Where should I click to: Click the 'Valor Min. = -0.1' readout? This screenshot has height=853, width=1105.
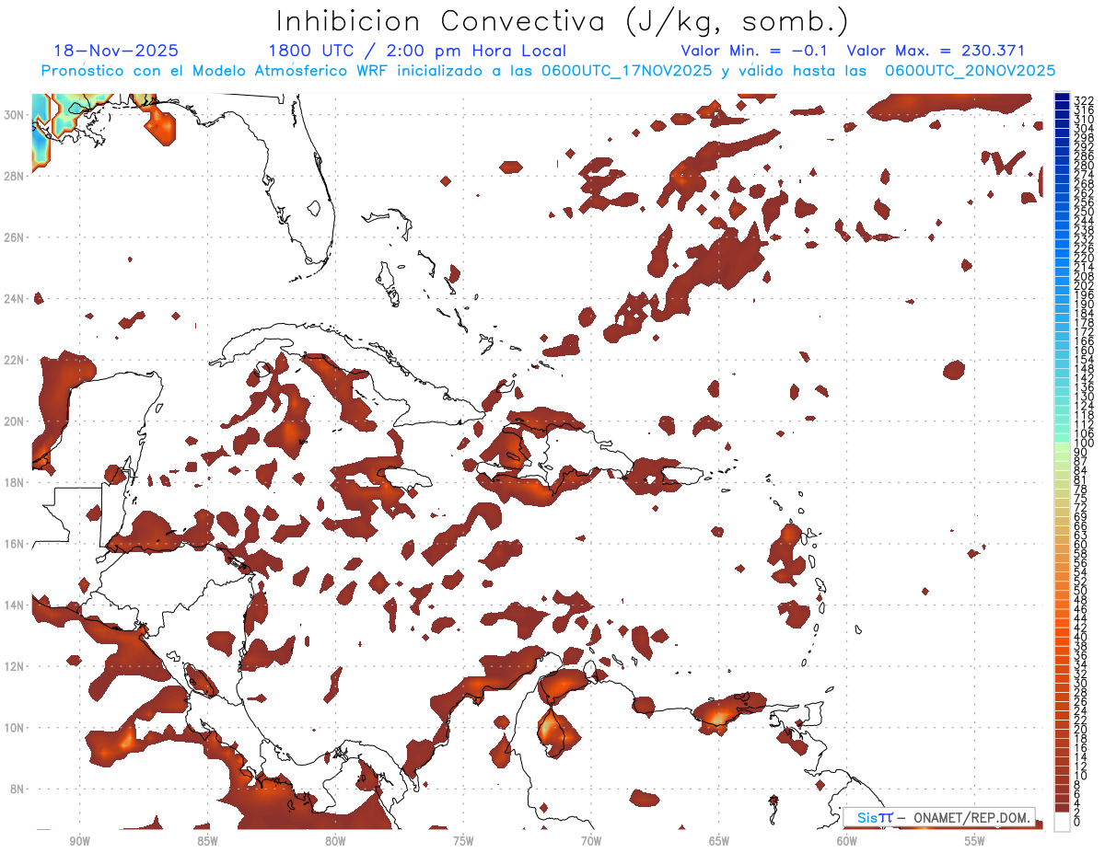755,51
